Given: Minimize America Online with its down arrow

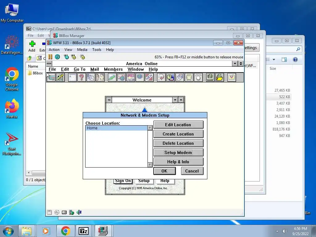Looking at the screenshot, I should [x=235, y=64].
